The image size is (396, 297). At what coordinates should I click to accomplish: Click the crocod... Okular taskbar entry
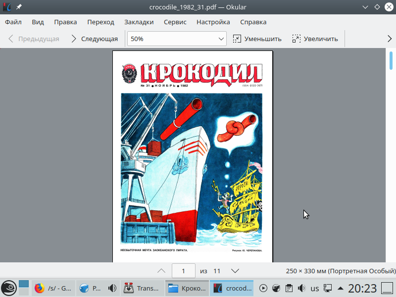(x=232, y=288)
